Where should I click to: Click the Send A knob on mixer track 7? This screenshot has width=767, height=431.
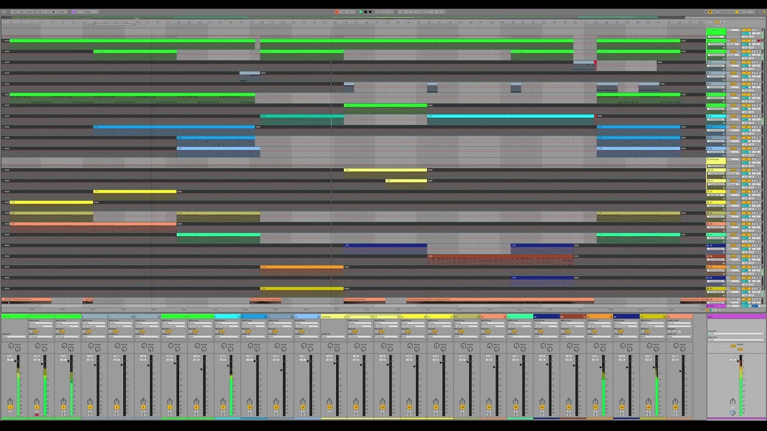click(171, 345)
